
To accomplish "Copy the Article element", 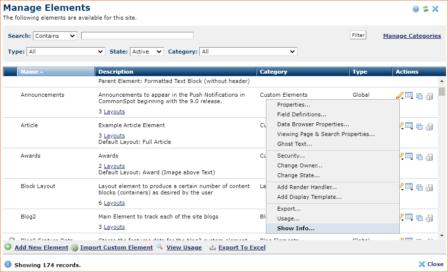I will pyautogui.click(x=419, y=127).
